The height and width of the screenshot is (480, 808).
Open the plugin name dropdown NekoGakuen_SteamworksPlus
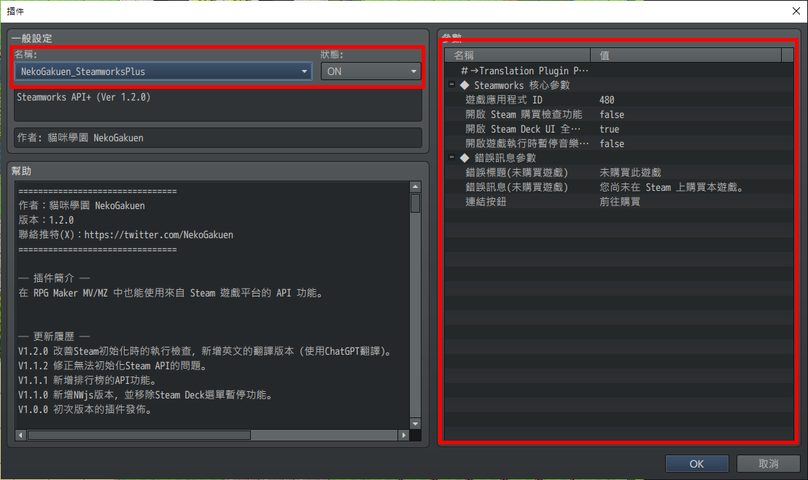tap(163, 71)
